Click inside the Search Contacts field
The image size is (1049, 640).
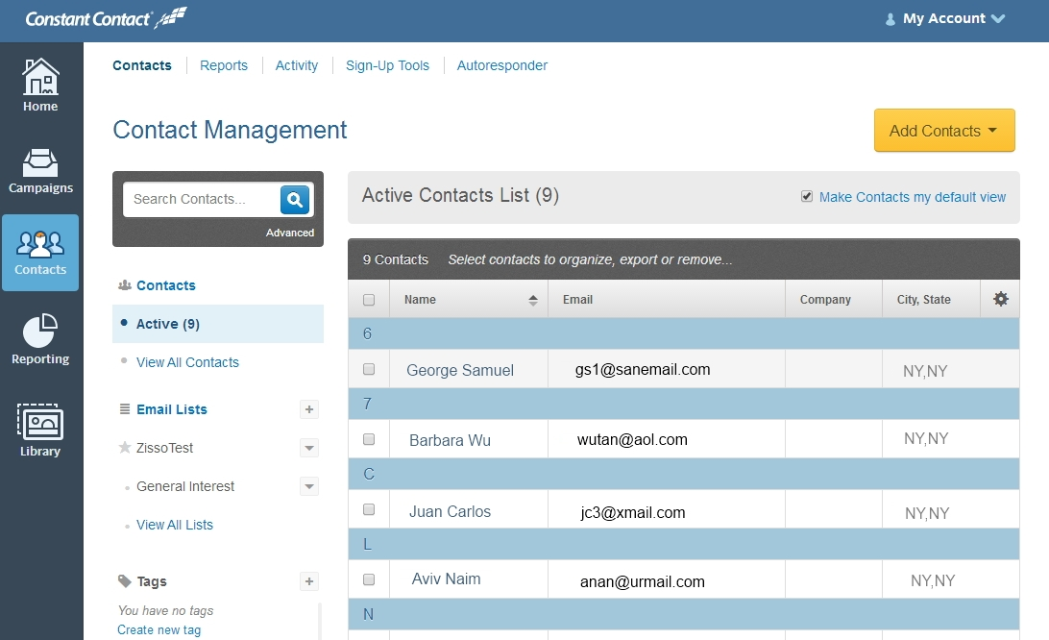202,199
